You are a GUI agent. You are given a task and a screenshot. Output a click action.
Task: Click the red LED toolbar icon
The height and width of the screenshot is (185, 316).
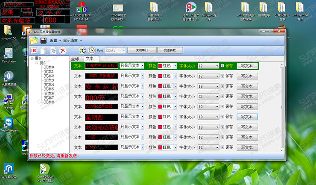34,50
